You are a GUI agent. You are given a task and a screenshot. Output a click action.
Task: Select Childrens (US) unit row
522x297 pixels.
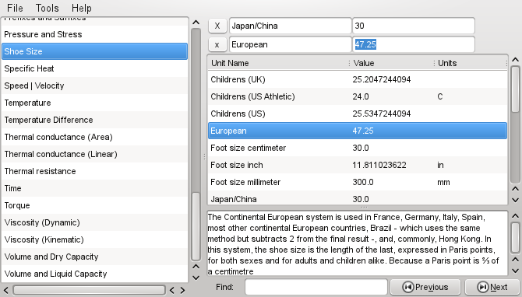(x=358, y=114)
